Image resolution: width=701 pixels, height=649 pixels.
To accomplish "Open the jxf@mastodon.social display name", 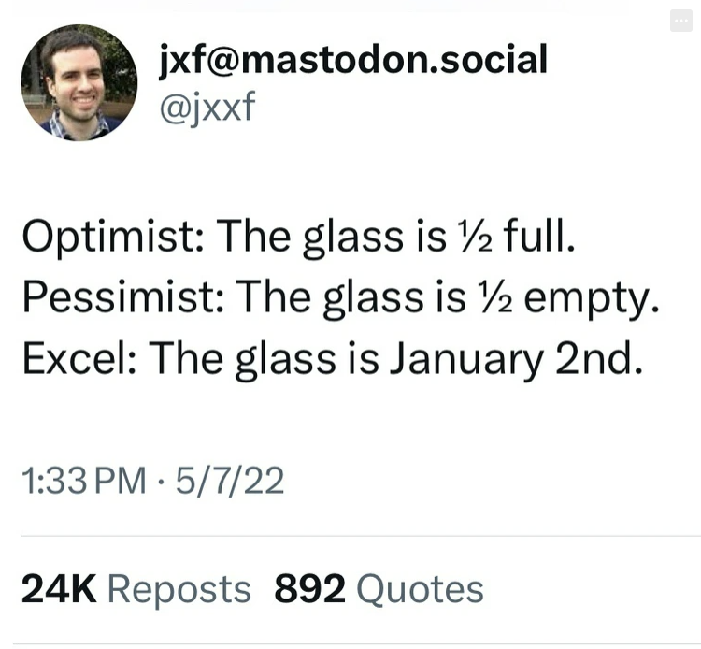I will pos(353,60).
